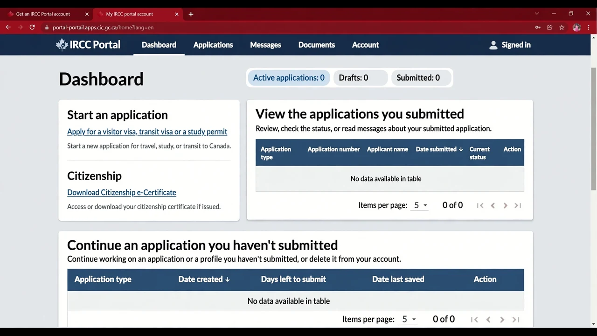Open Items per page dropdown in submitted table
The width and height of the screenshot is (597, 336).
point(419,205)
